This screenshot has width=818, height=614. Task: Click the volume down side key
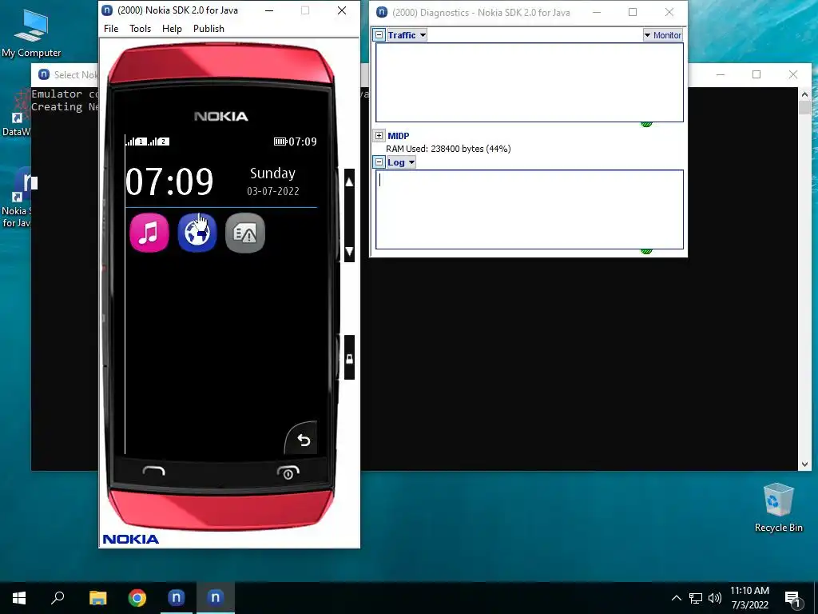(x=350, y=251)
